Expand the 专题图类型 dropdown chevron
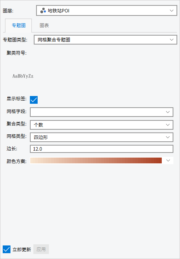Screen dimensions: 180x259 click(x=171, y=40)
